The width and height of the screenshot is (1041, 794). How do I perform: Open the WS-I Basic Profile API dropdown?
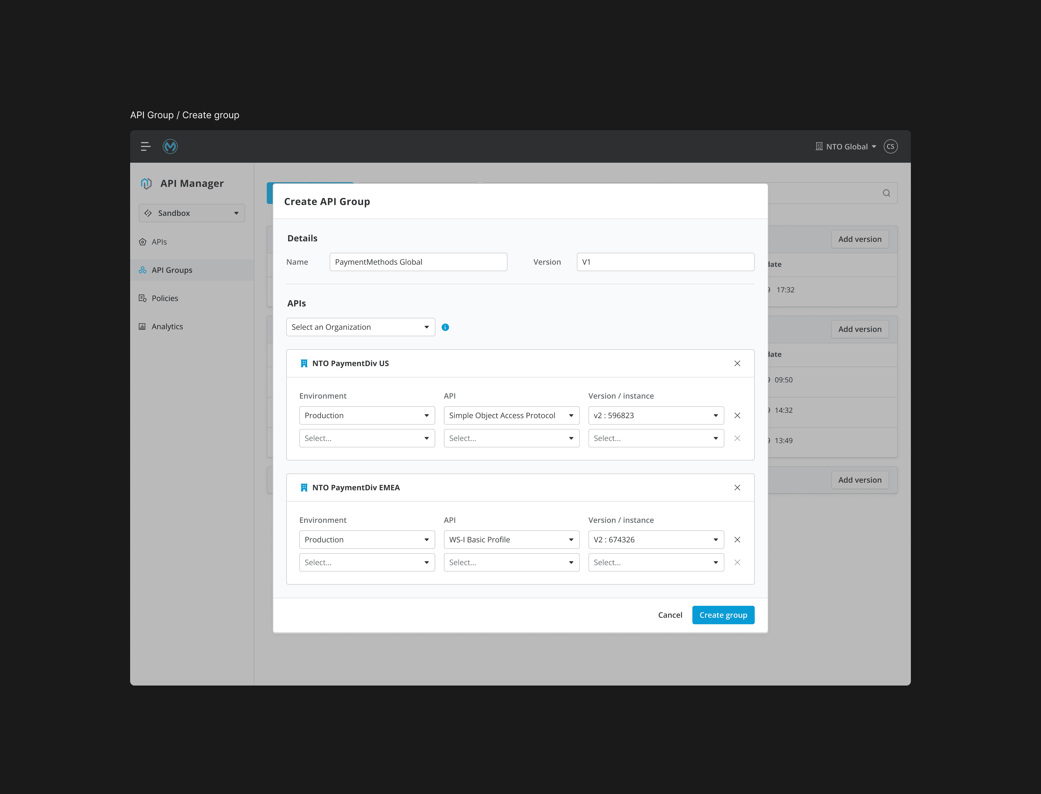(x=511, y=540)
